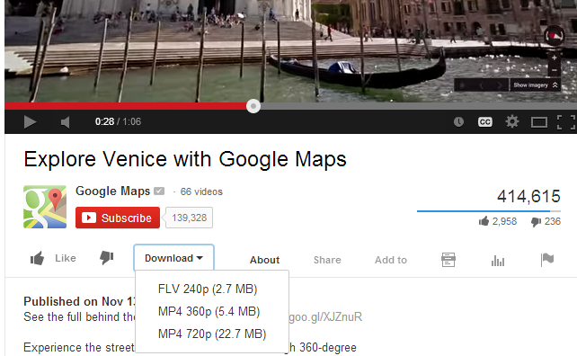The width and height of the screenshot is (577, 356).
Task: Open the Google Maps channel name link
Action: (x=112, y=191)
